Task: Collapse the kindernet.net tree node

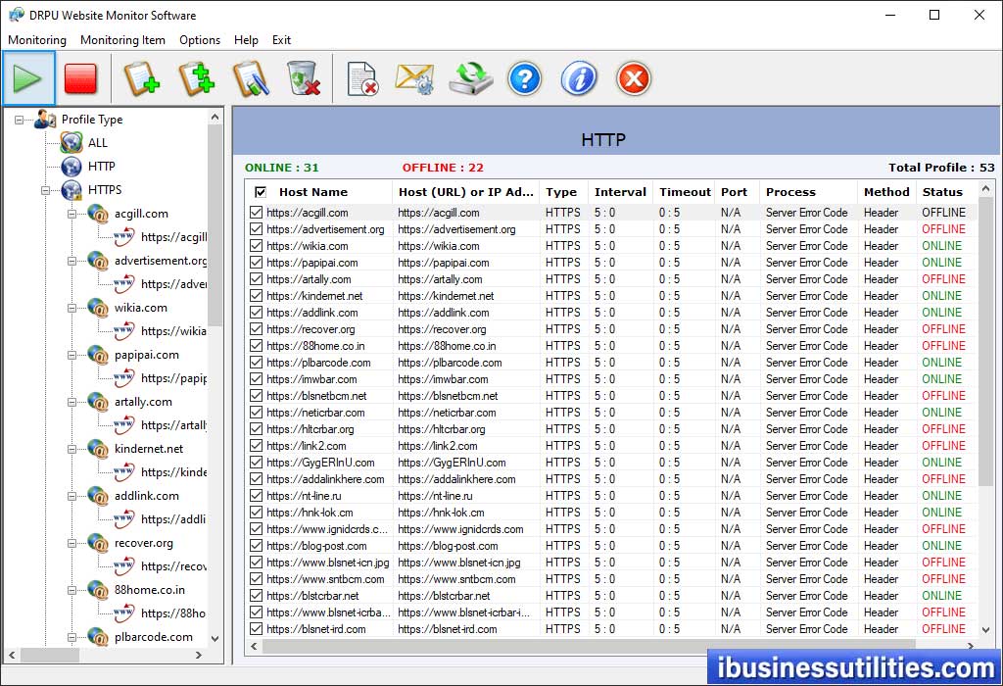Action: click(x=72, y=449)
